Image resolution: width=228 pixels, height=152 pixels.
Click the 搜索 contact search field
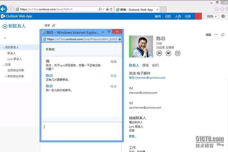(x=47, y=26)
